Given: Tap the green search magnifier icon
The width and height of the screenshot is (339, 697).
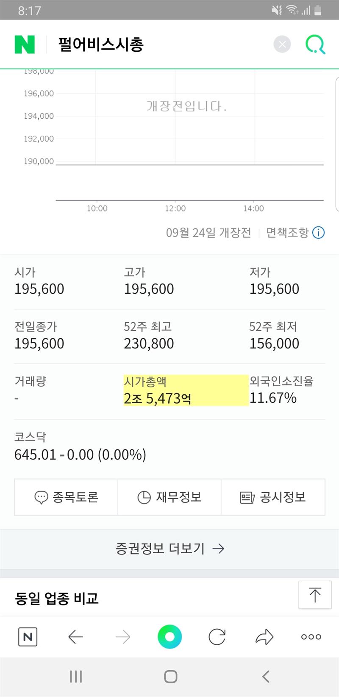Looking at the screenshot, I should [x=315, y=45].
